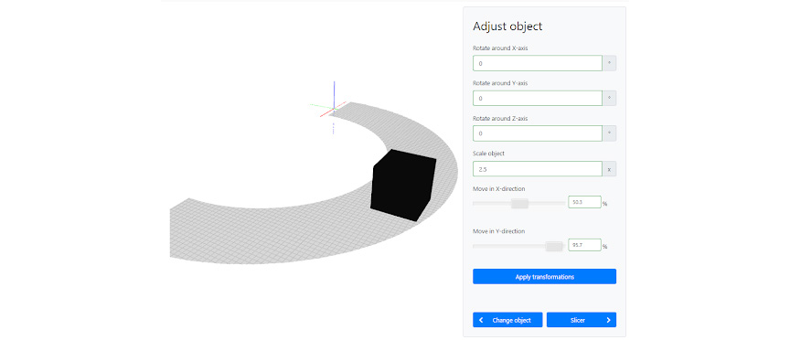Click the Apply transformations button
The image size is (790, 340).
tap(544, 277)
